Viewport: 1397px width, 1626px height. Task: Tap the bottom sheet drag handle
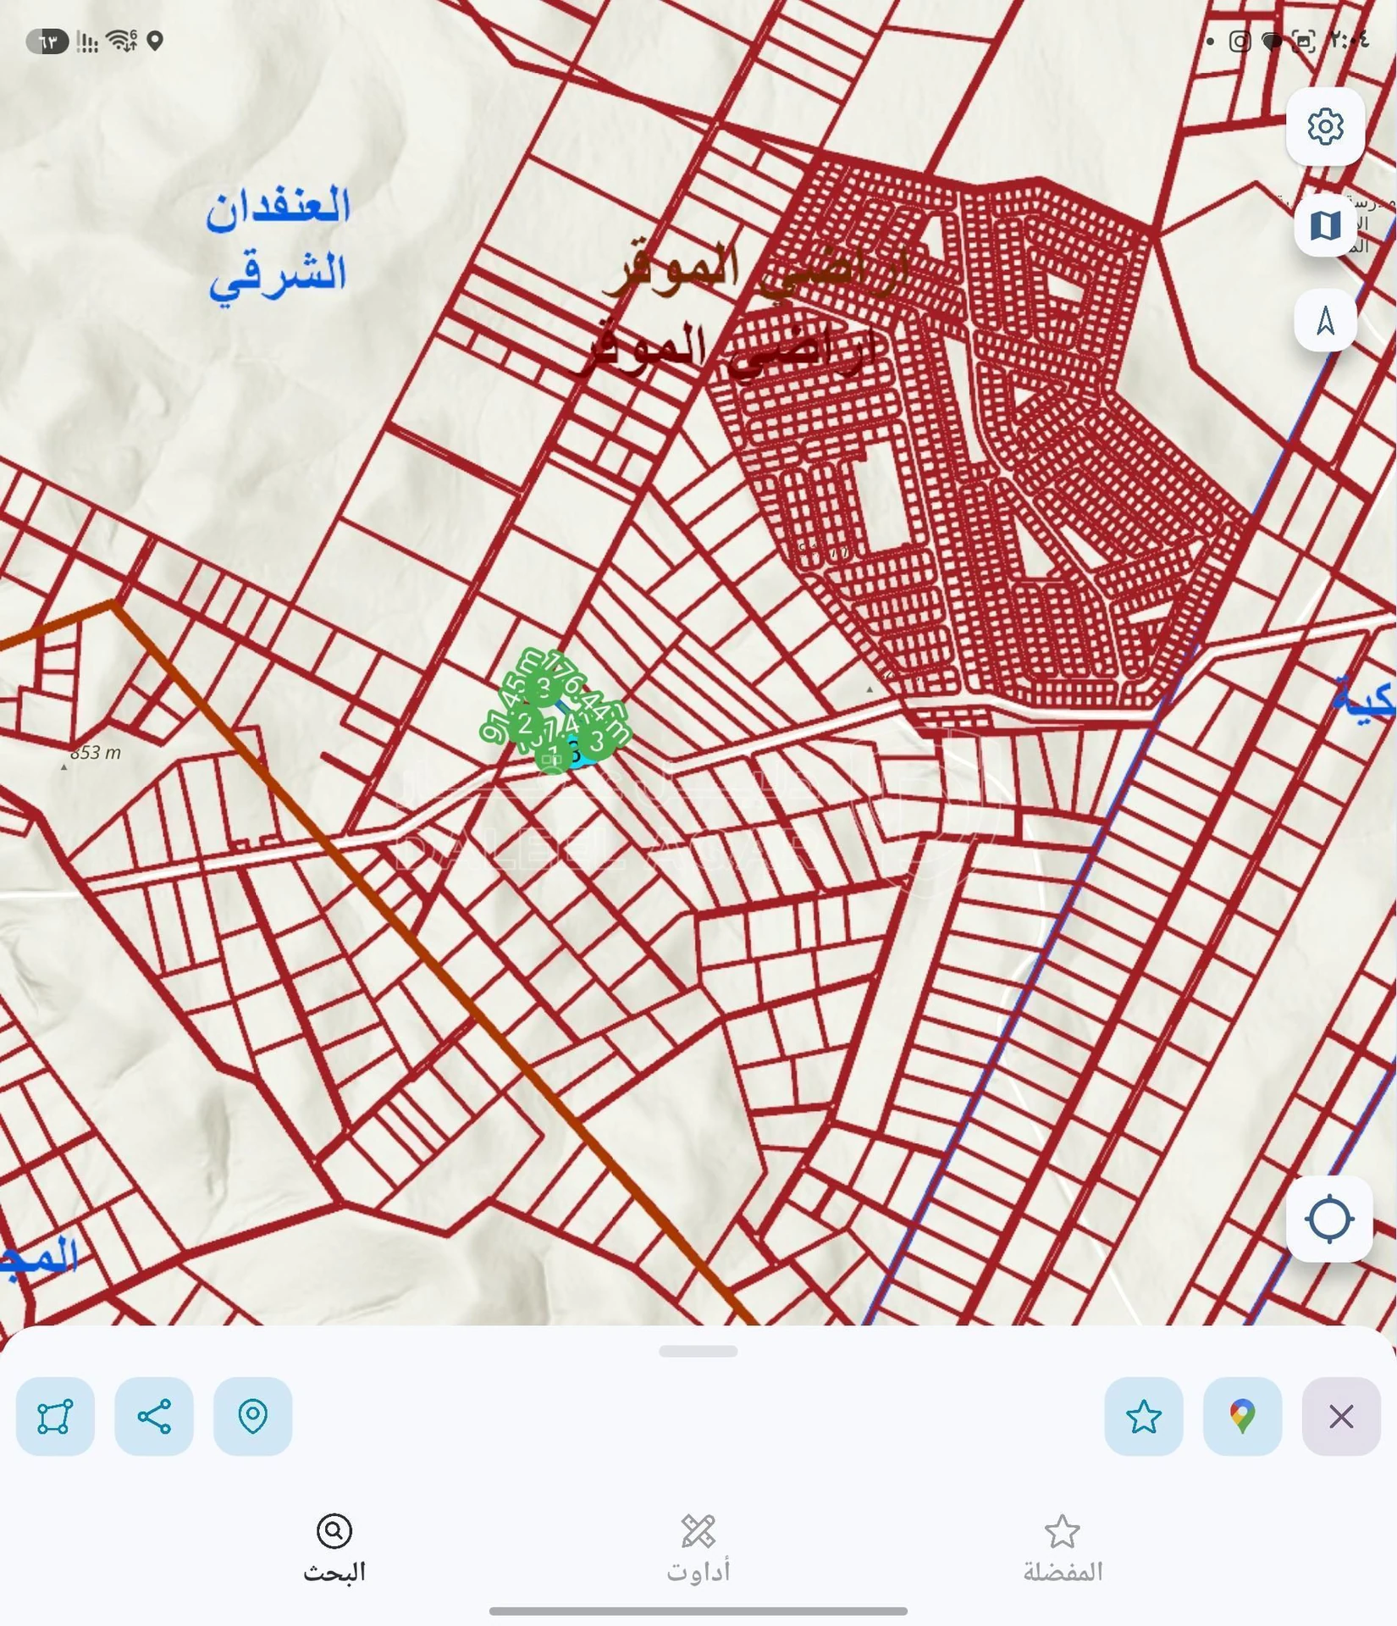698,1351
